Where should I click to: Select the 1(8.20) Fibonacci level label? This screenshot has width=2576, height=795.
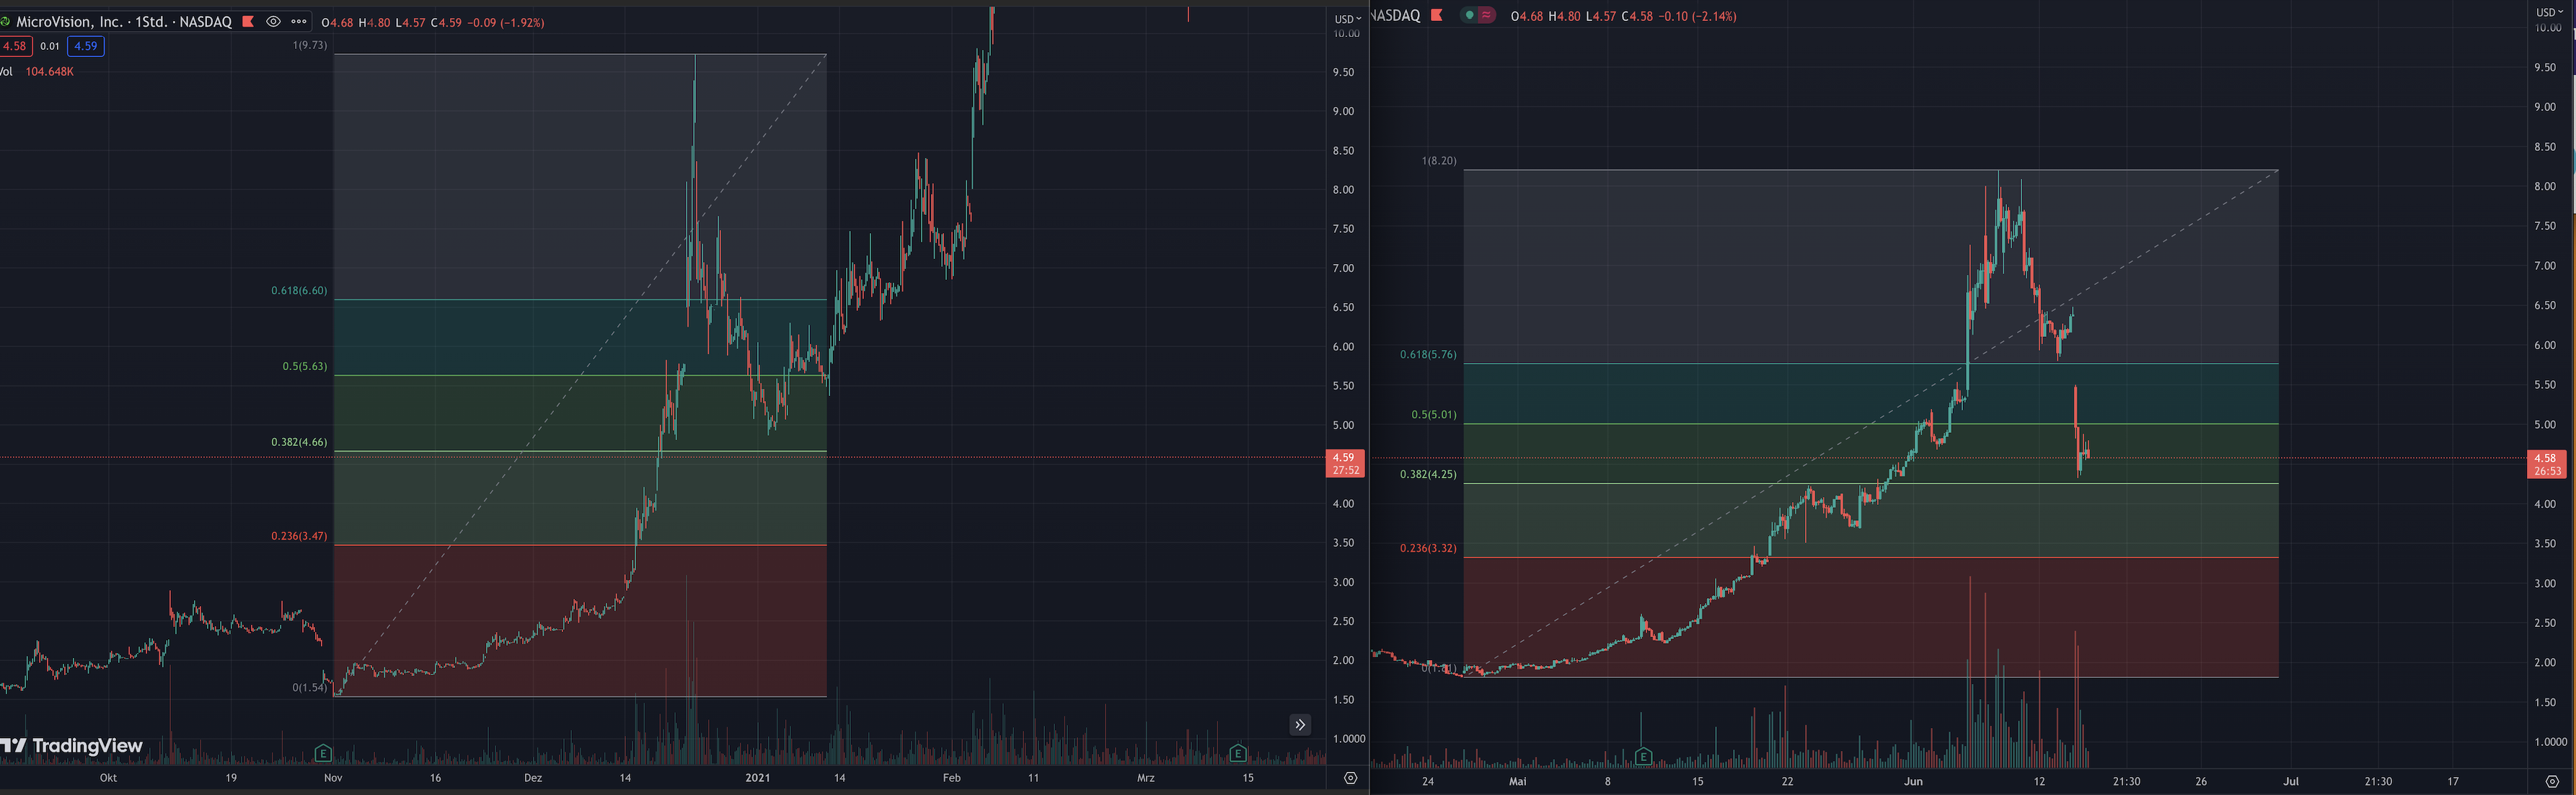1439,161
